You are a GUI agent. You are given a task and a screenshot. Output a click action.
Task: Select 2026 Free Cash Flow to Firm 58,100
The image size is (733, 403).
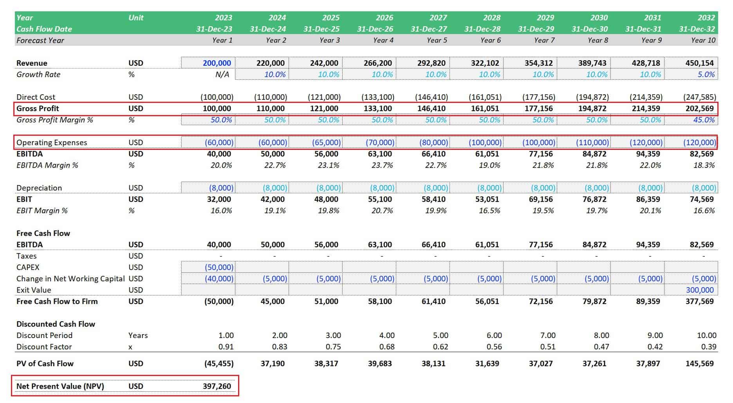(380, 301)
